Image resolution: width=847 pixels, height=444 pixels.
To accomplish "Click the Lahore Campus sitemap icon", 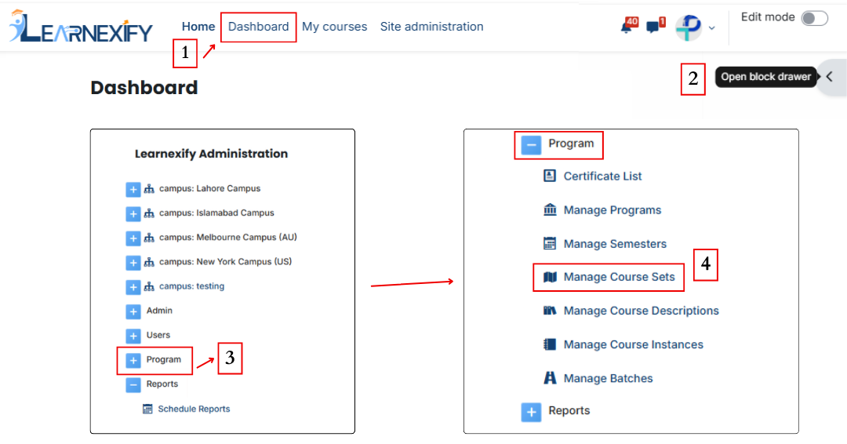I will (149, 189).
